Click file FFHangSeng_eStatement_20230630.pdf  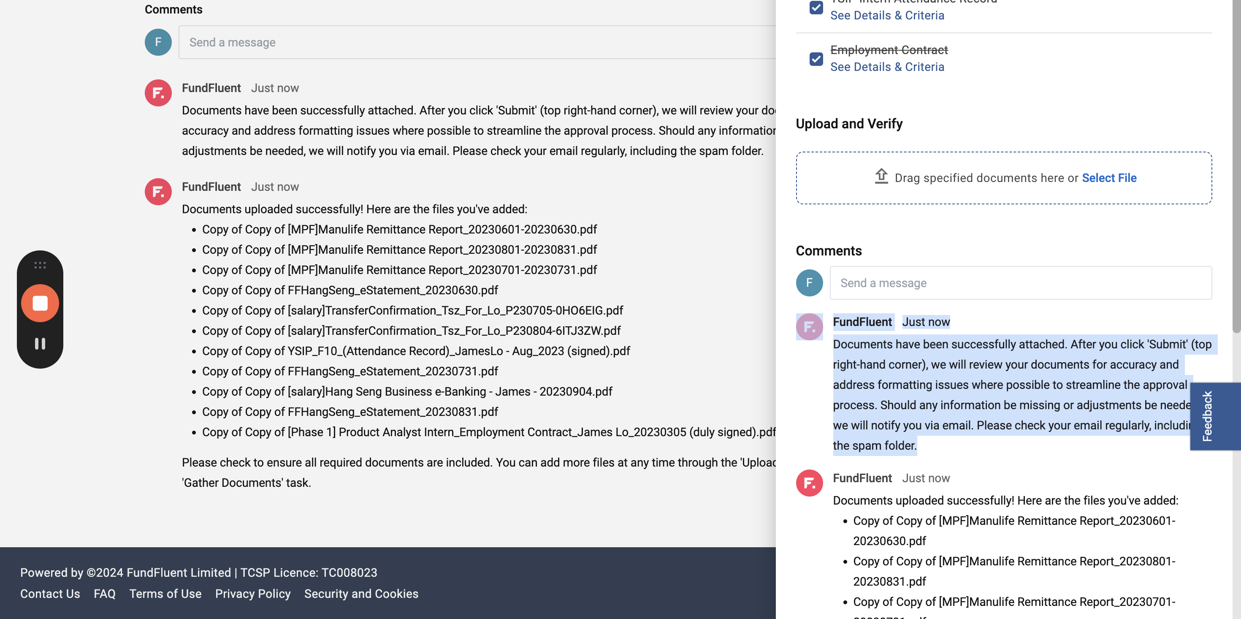350,290
